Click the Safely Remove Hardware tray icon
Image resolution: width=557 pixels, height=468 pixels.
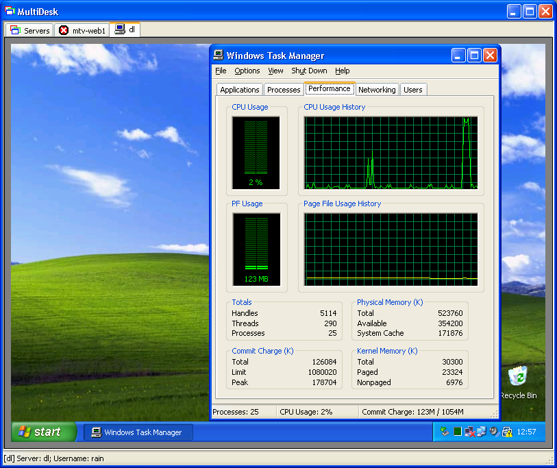click(x=445, y=432)
